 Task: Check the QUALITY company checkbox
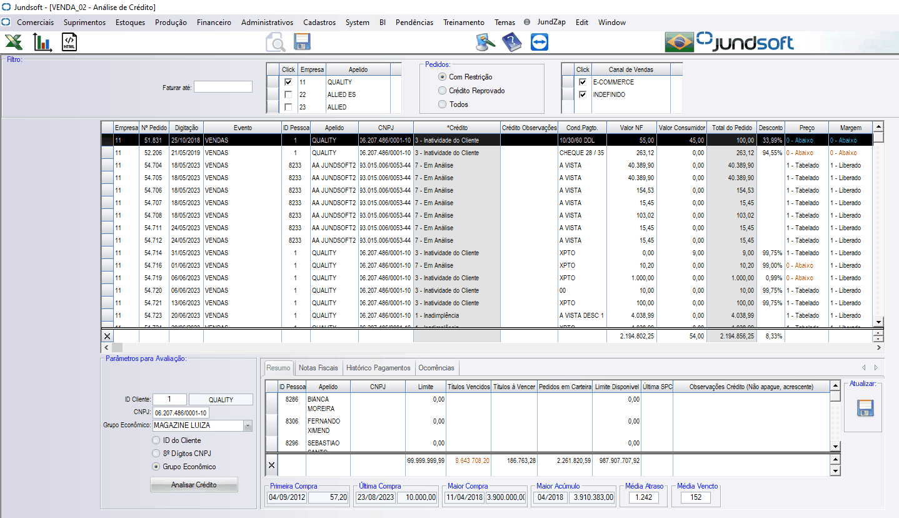click(288, 82)
